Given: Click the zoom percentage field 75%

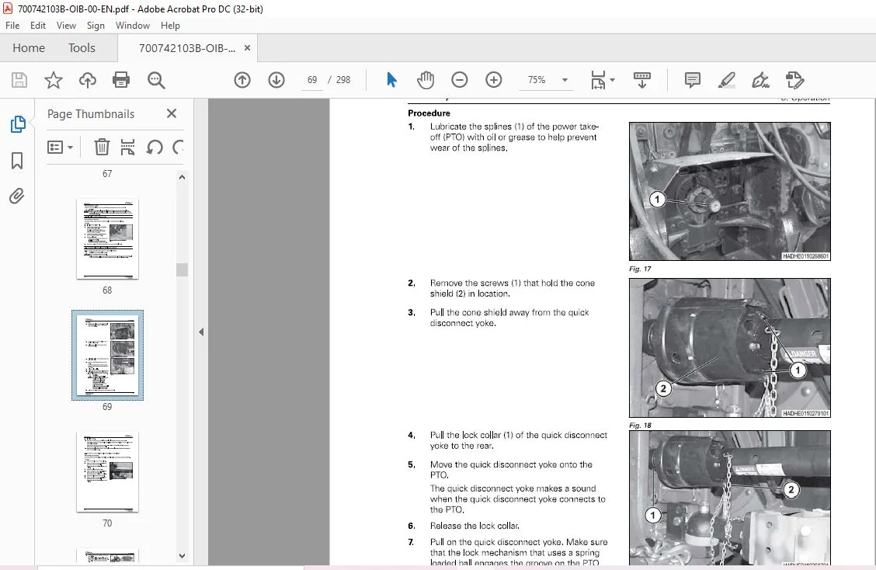Looking at the screenshot, I should (537, 80).
